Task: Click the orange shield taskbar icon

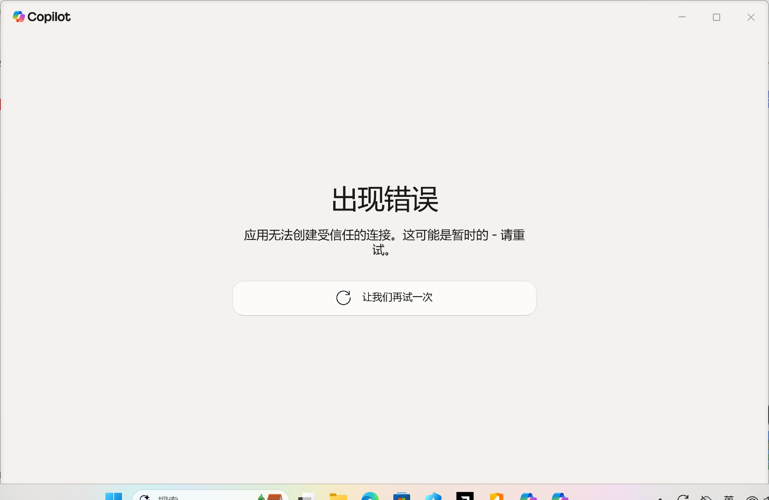Action: [x=496, y=497]
